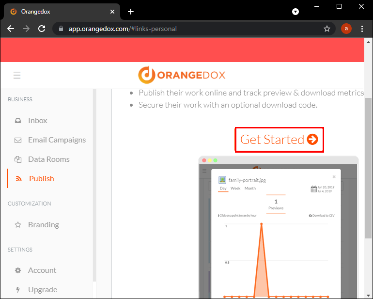The image size is (373, 299).
Task: Click the Get Started link
Action: click(x=280, y=140)
